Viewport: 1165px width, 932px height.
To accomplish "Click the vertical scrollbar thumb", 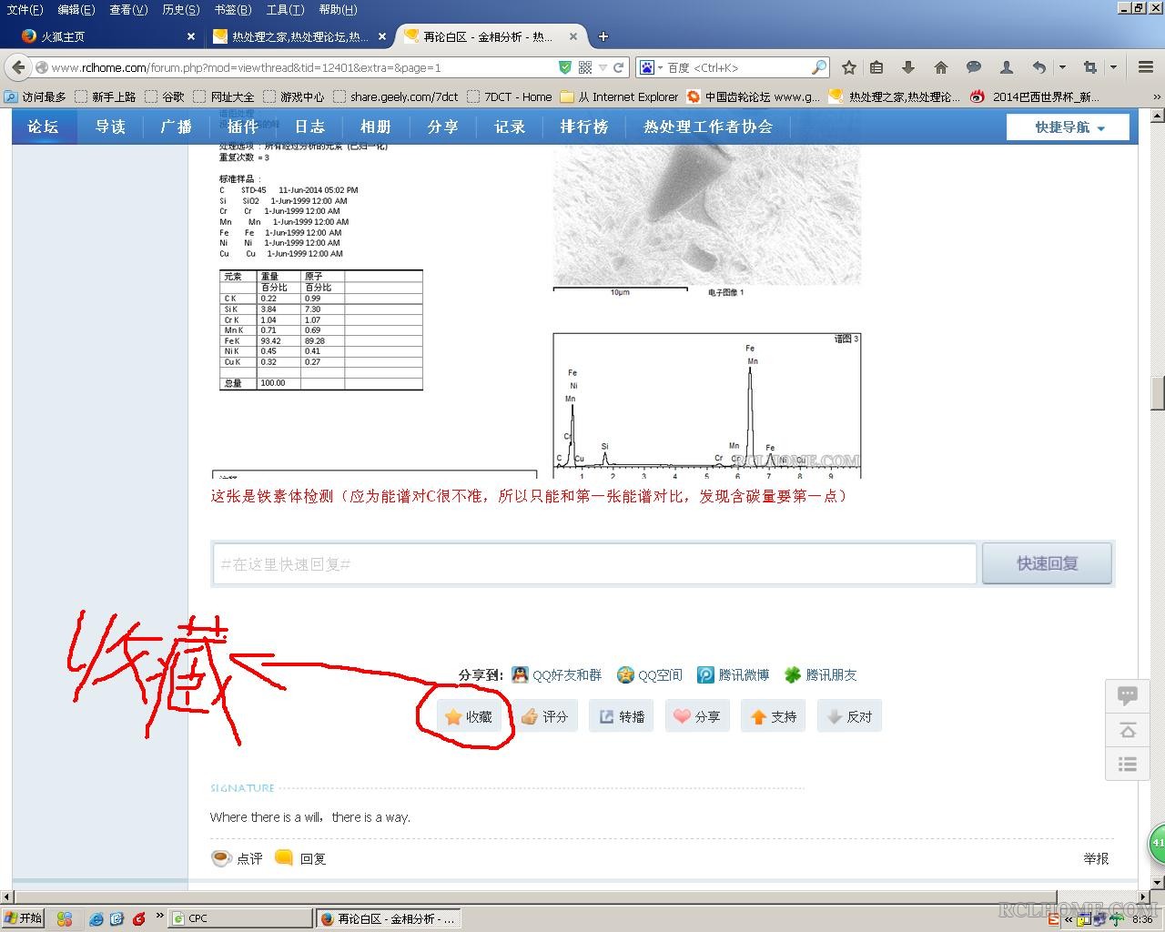I will 1158,393.
